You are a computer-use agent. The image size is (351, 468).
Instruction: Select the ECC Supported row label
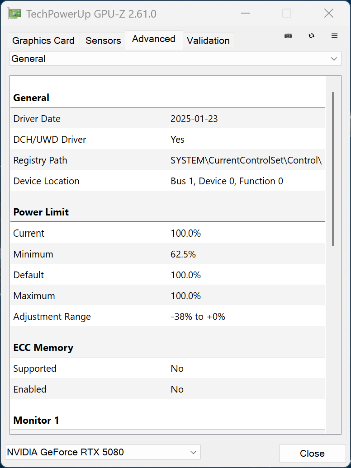click(35, 369)
